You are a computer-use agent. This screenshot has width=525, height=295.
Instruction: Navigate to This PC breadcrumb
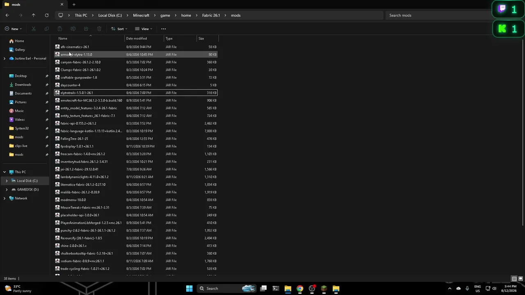[x=81, y=15]
